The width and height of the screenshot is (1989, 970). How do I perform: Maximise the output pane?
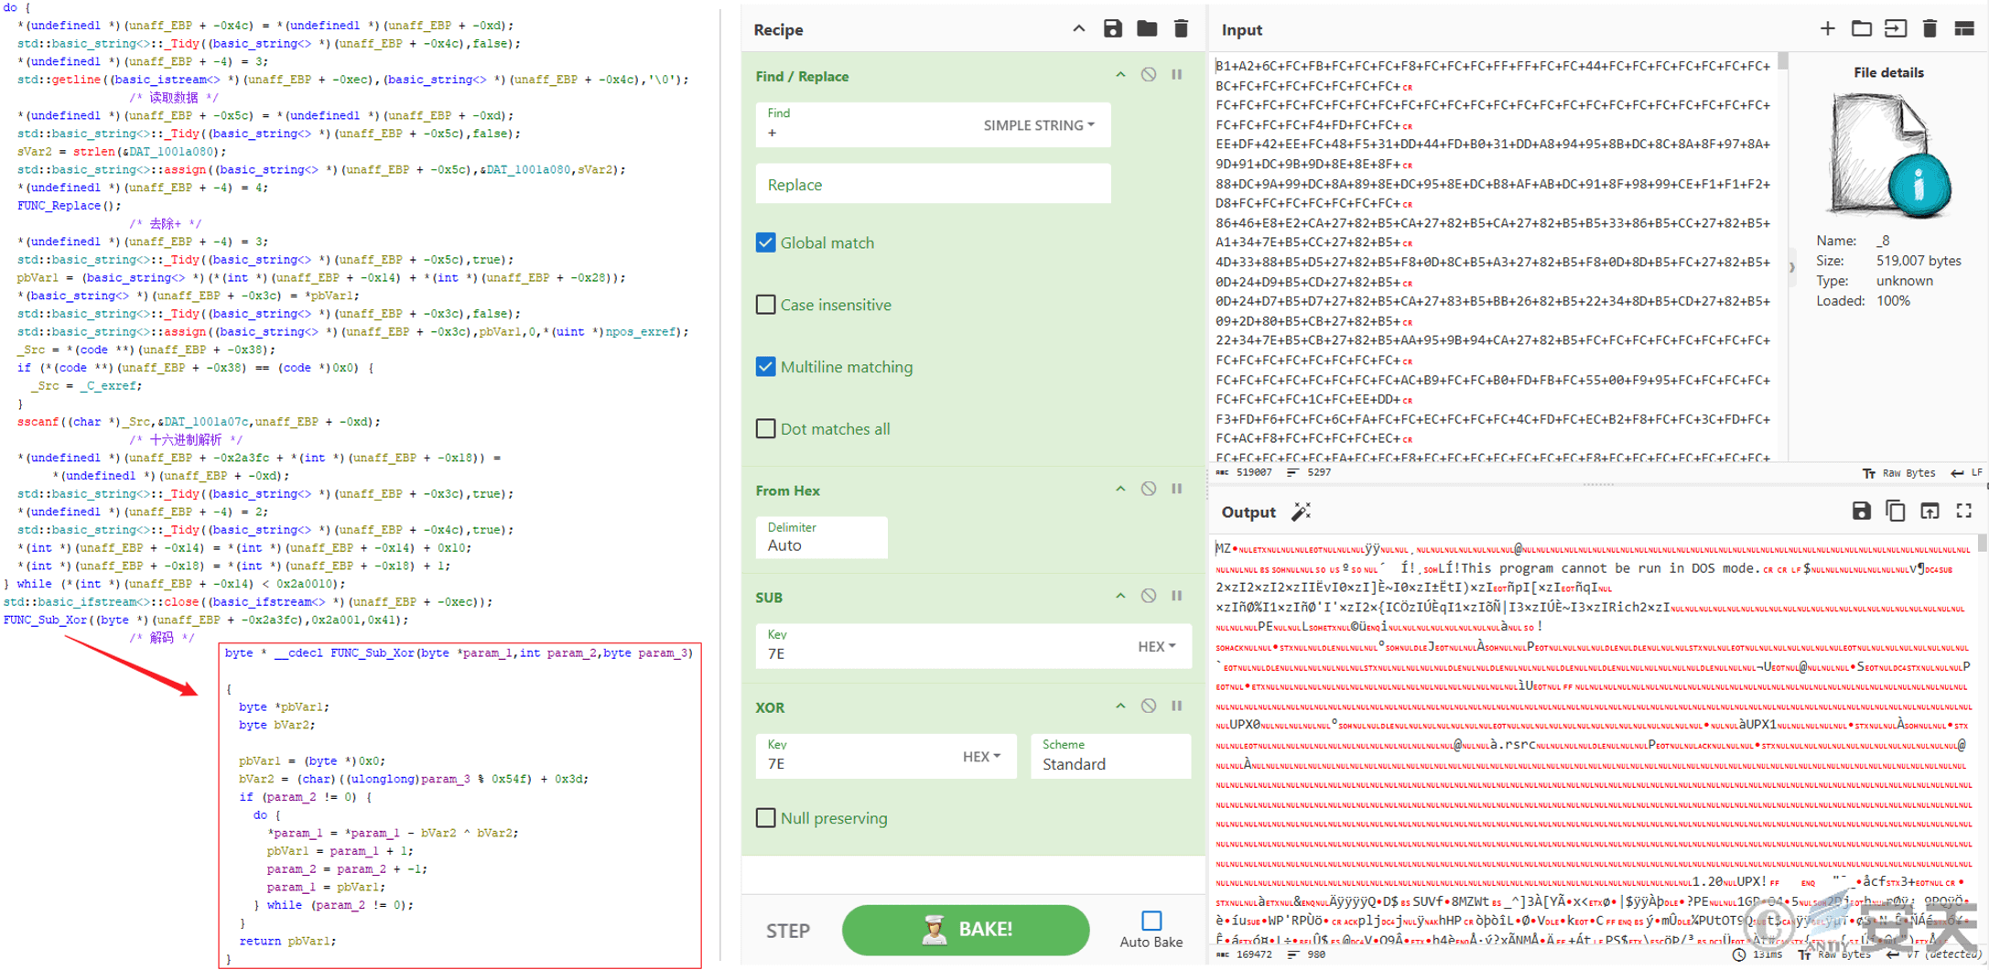click(x=1963, y=511)
